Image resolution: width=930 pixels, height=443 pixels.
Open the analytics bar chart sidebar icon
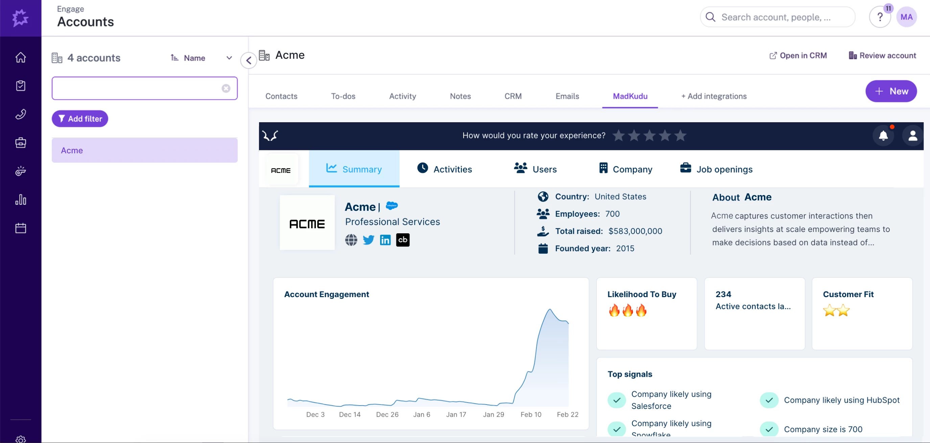[x=21, y=199]
